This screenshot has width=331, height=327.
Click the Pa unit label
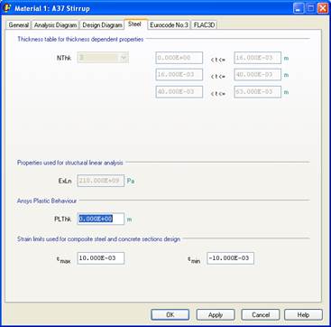click(131, 181)
